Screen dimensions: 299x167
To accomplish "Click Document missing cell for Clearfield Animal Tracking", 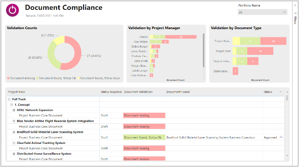I will tap(144, 148).
